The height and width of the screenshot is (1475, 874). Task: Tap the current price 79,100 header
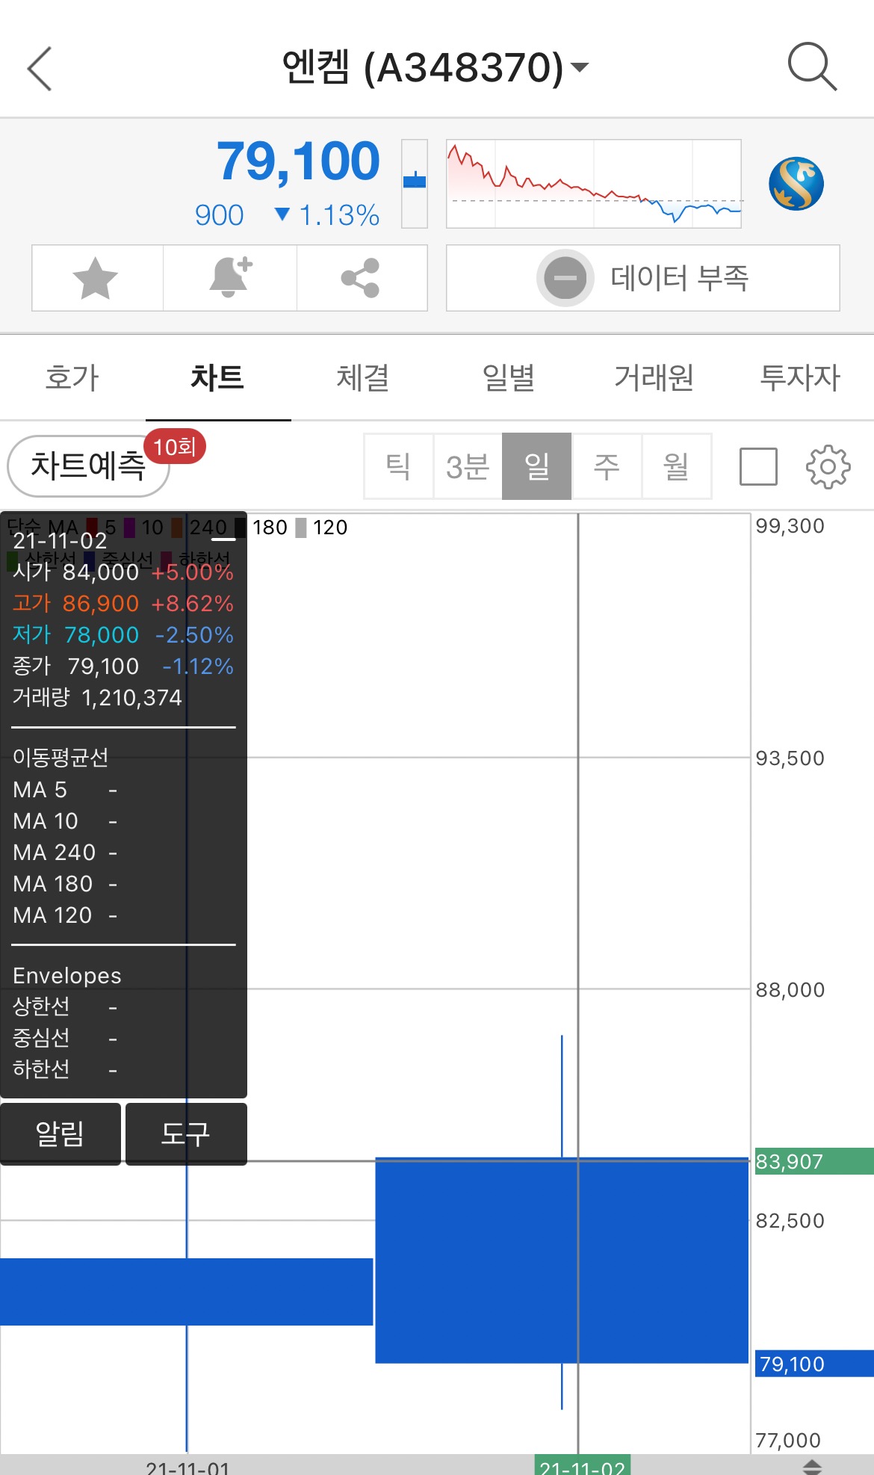298,161
